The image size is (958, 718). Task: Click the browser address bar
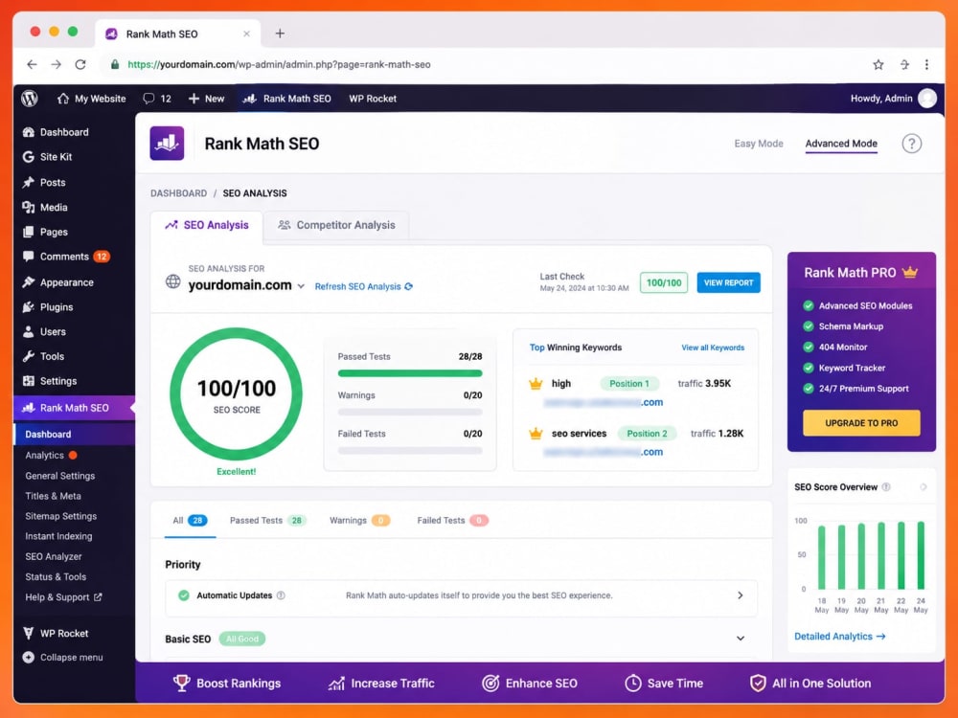click(483, 64)
